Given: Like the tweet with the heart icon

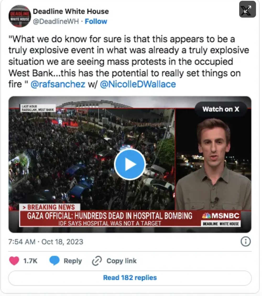Looking at the screenshot, I should [14, 261].
